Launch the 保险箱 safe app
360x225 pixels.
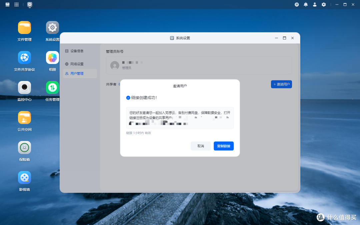pos(24,148)
